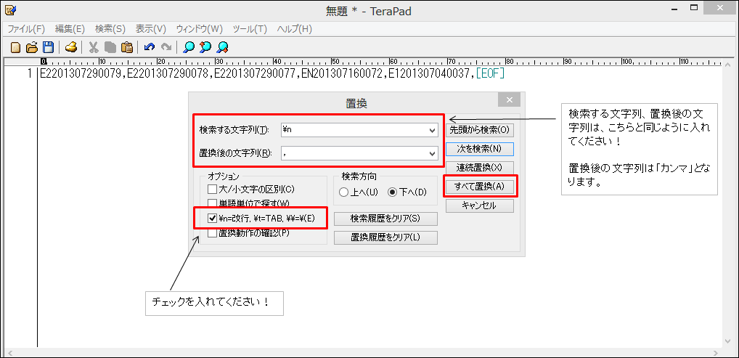Screen dimensions: 739x358
Task: Open the 表示(V) menu
Action: [151, 29]
